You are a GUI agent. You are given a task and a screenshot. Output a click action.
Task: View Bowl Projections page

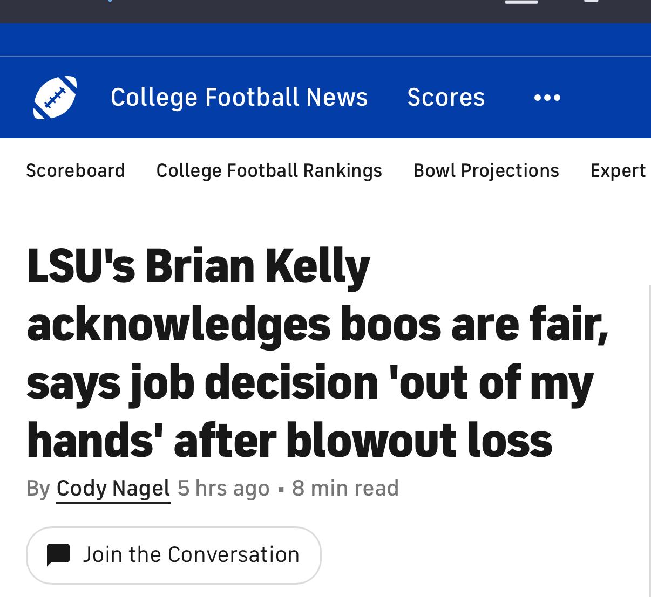pyautogui.click(x=486, y=170)
